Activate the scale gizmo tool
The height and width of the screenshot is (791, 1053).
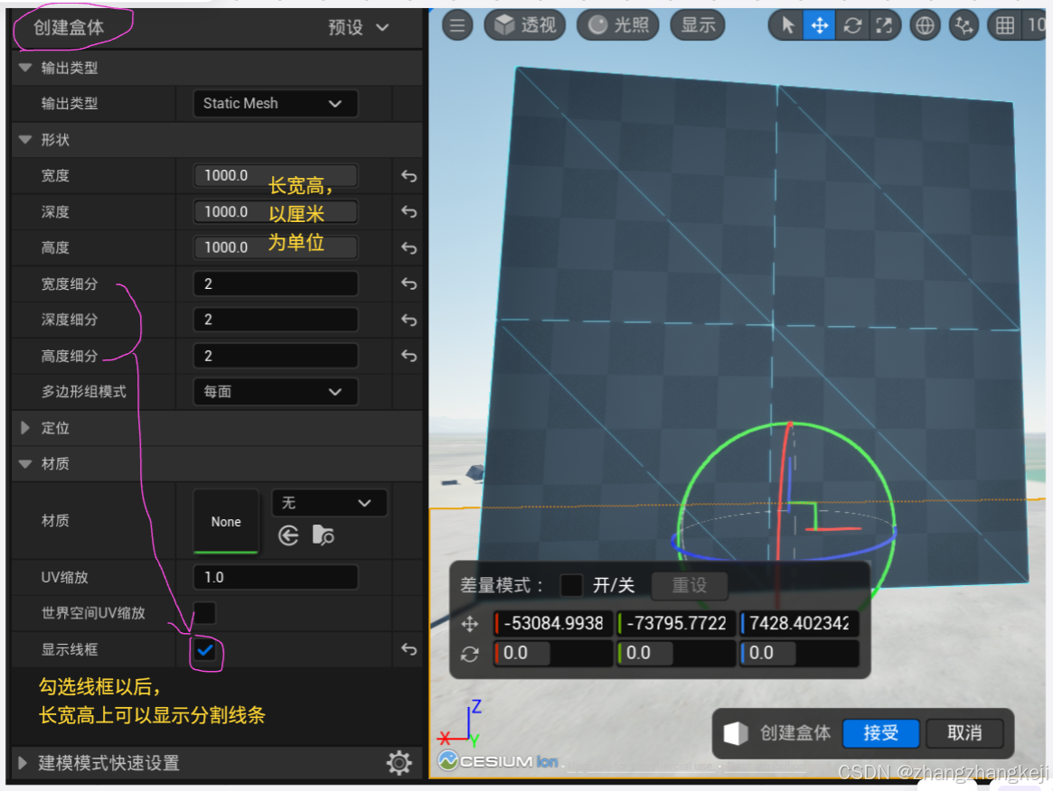[x=885, y=25]
